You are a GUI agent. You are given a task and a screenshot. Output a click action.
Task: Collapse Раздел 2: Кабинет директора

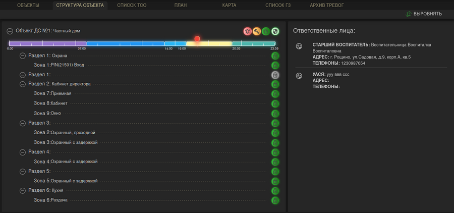pyautogui.click(x=23, y=84)
